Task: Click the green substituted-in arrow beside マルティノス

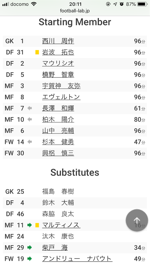Action: tap(30, 225)
